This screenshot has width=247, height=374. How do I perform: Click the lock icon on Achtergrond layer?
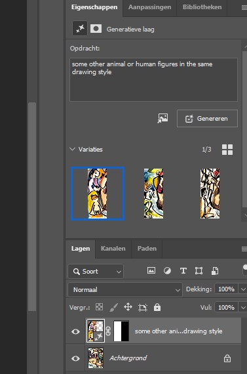[227, 358]
